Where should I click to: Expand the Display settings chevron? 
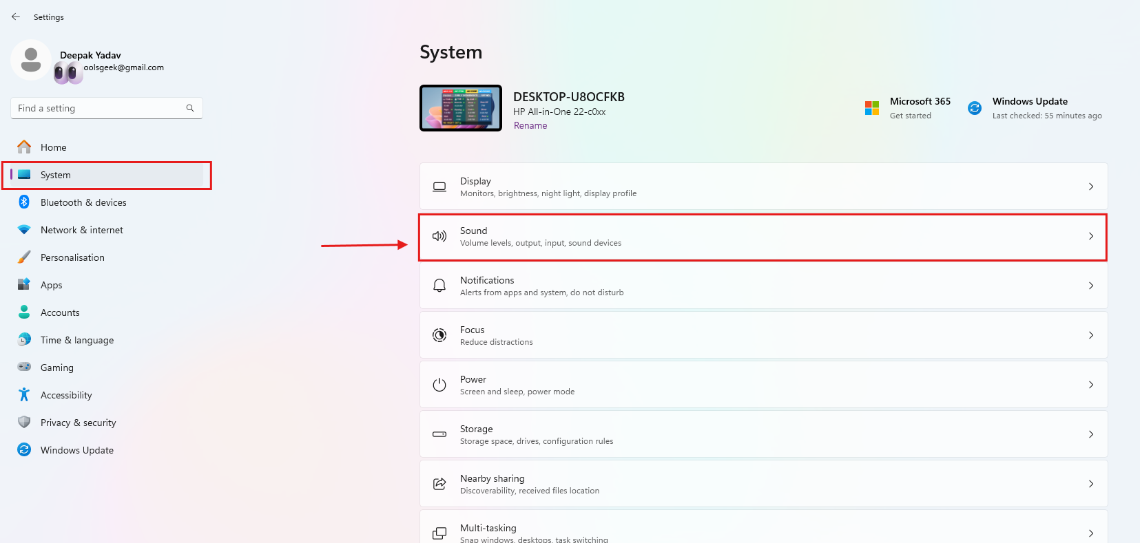coord(1091,187)
